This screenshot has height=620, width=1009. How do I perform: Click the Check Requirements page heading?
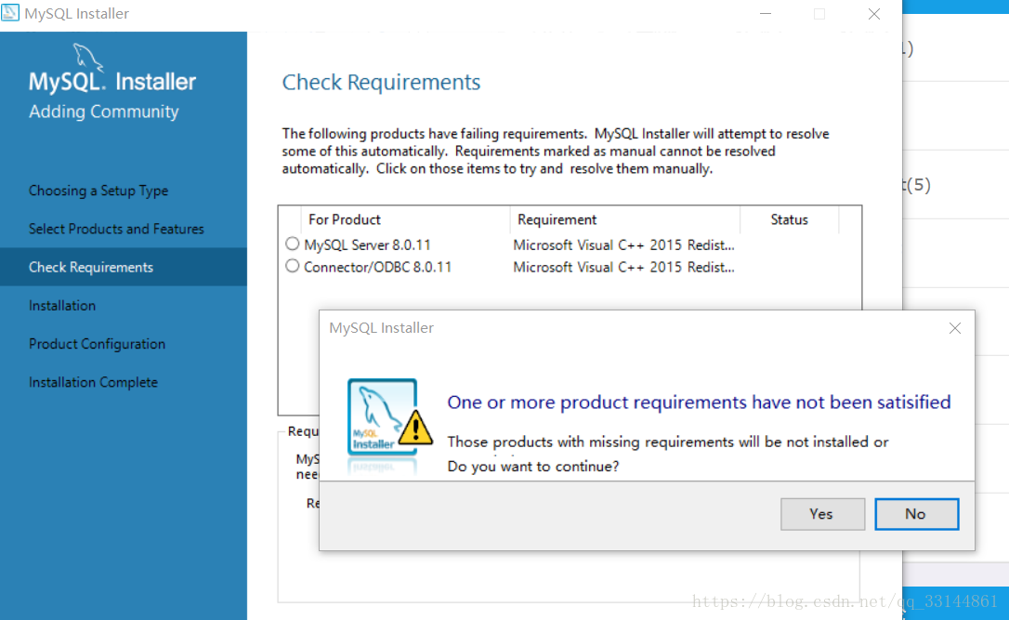(381, 83)
